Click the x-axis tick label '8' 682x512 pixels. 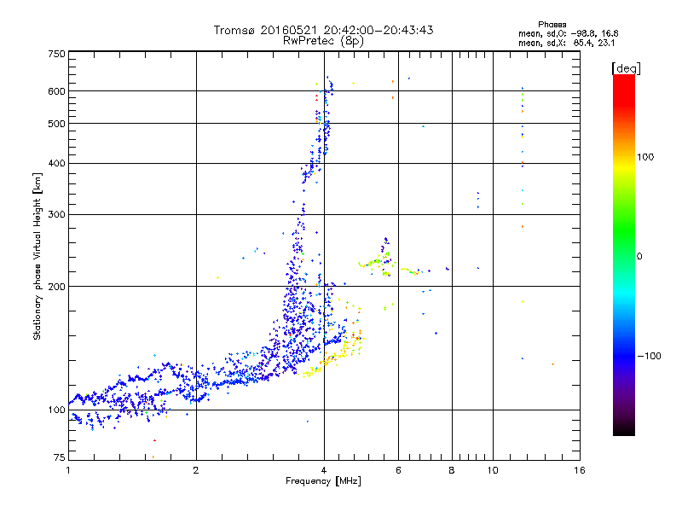[452, 470]
